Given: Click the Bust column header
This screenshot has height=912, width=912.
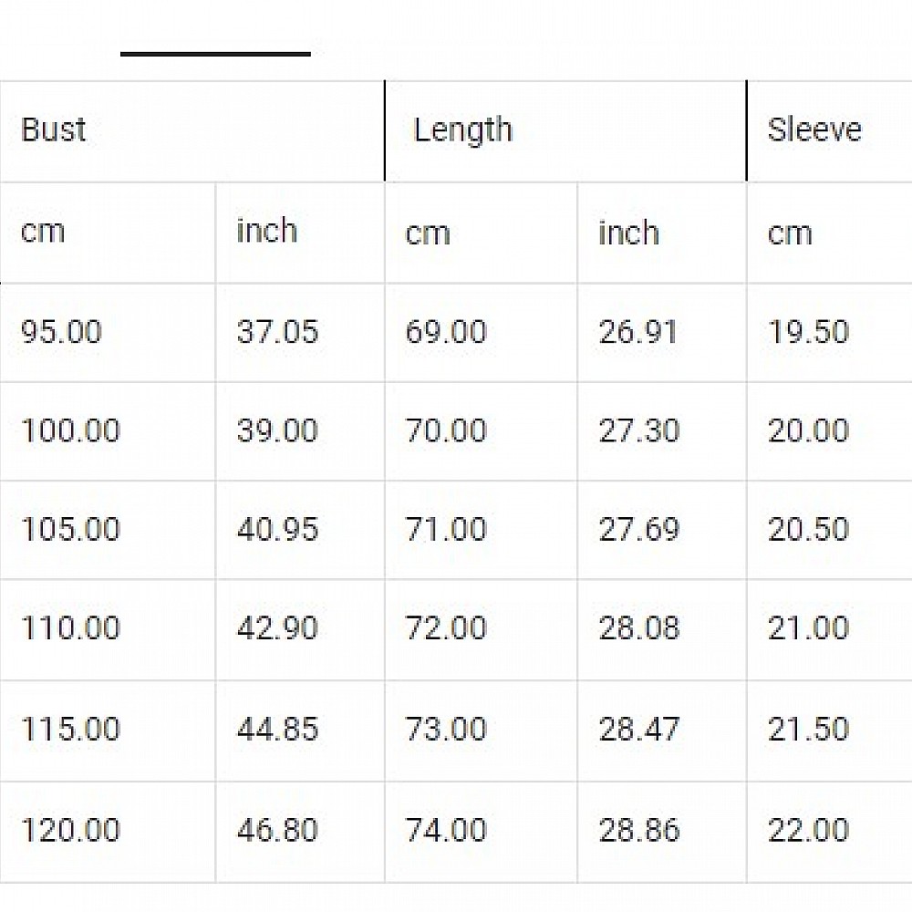Looking at the screenshot, I should tap(54, 130).
